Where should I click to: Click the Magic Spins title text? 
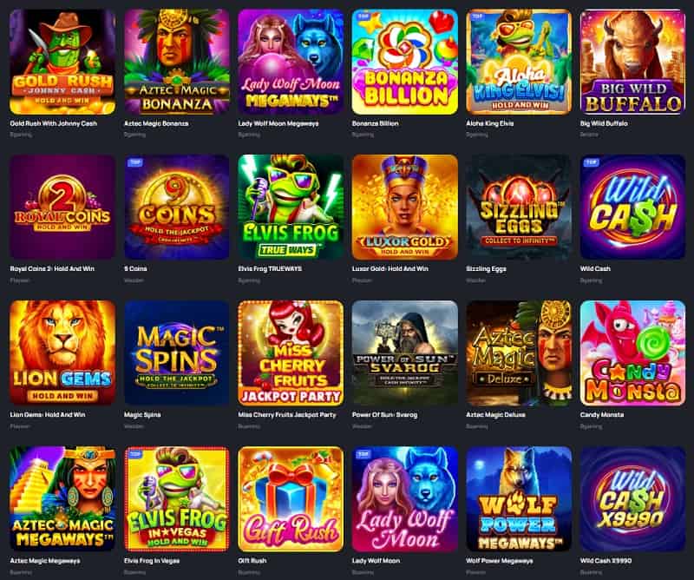pyautogui.click(x=142, y=415)
